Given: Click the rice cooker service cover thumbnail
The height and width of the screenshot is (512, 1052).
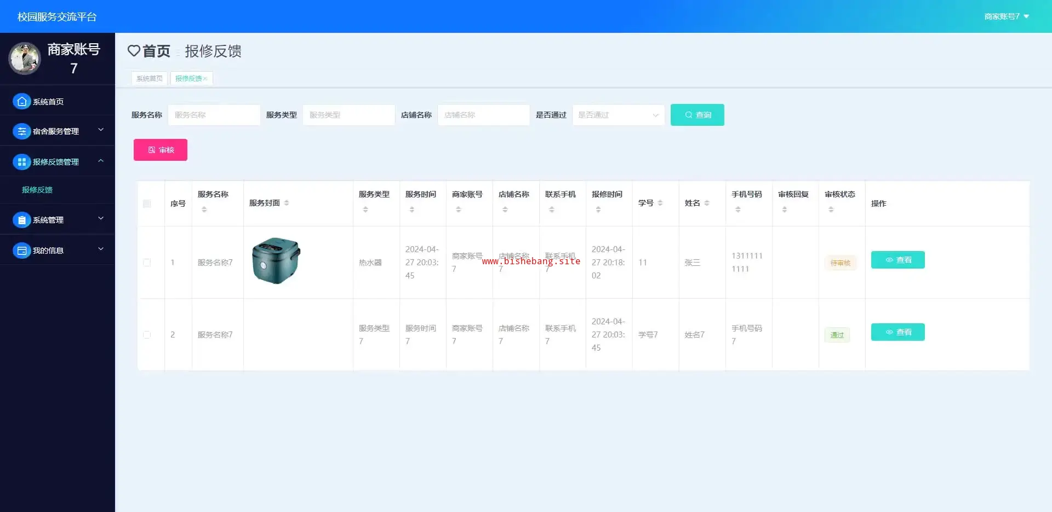Looking at the screenshot, I should (x=276, y=261).
